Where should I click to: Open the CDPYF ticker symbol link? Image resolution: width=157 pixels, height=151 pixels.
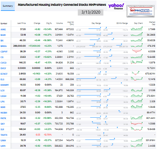(4, 52)
